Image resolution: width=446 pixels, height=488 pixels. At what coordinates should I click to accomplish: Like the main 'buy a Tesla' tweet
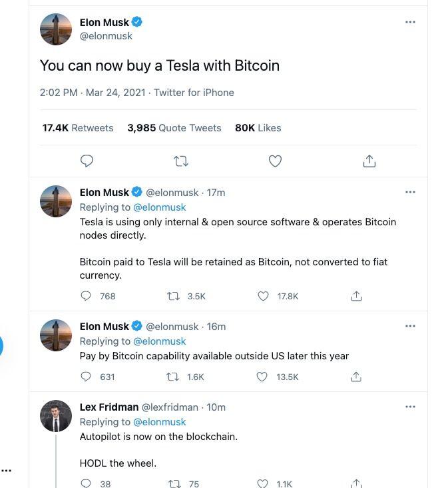tap(275, 161)
